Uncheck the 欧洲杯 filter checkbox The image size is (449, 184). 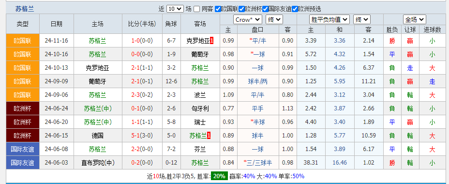242,9
